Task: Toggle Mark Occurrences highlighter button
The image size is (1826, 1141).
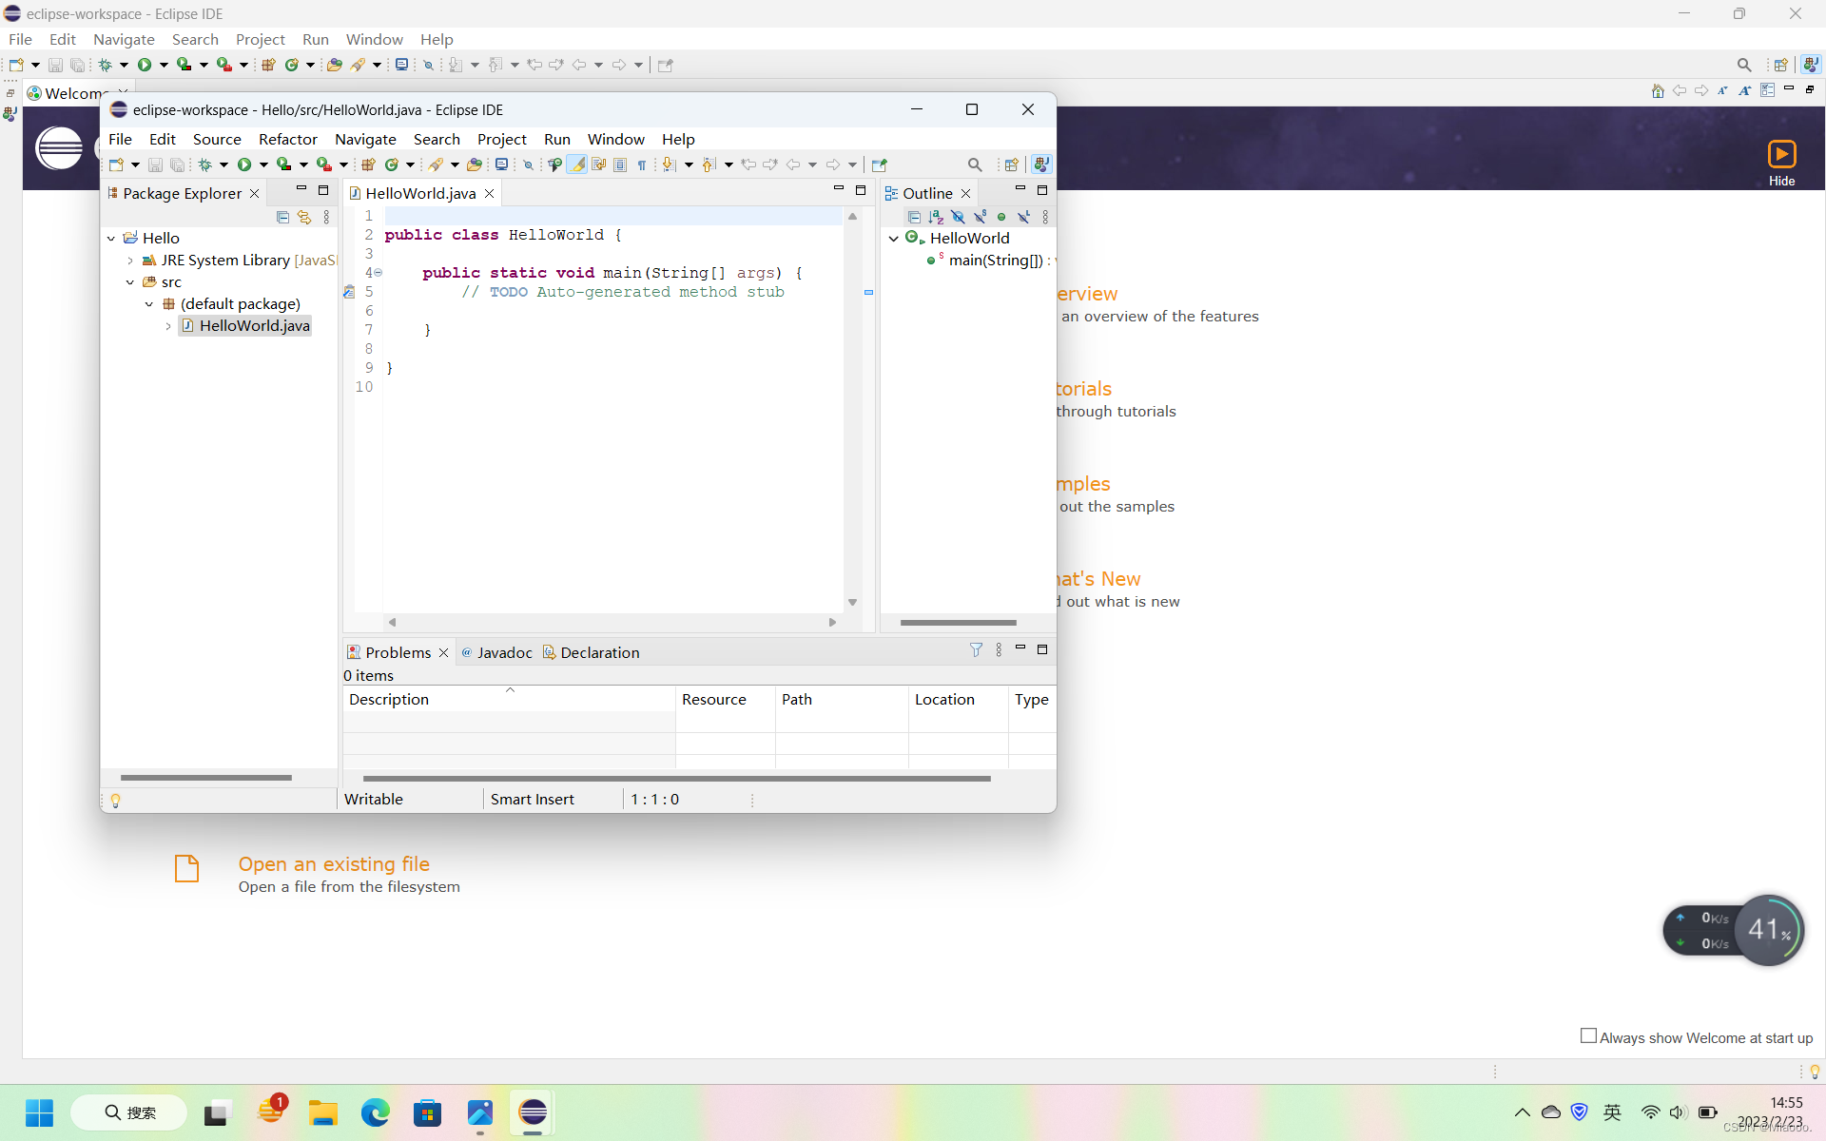Action: point(577,164)
